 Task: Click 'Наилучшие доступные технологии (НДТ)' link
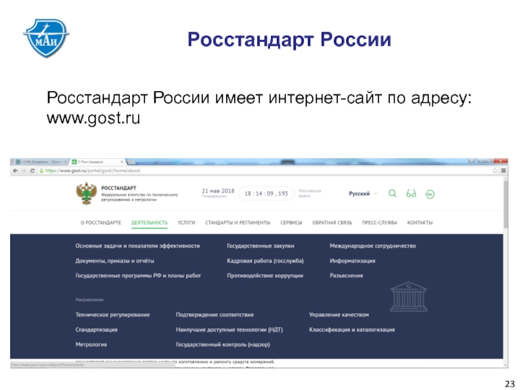pyautogui.click(x=229, y=330)
